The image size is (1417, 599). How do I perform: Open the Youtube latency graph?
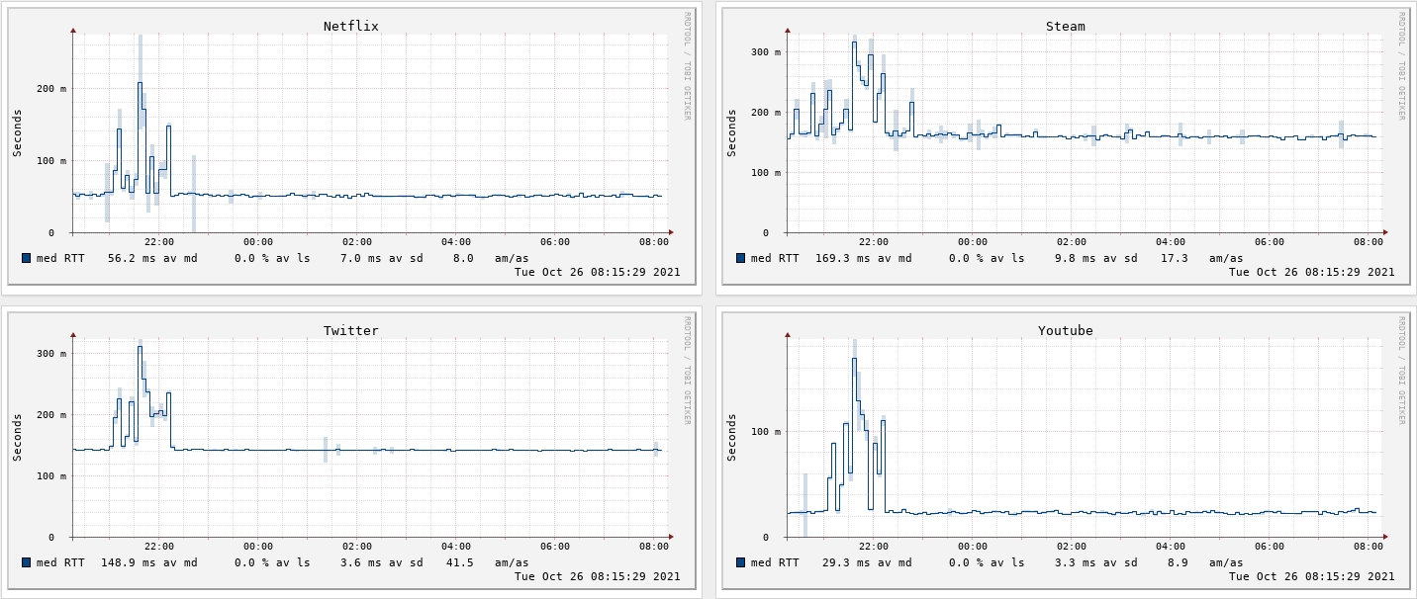click(x=1065, y=452)
